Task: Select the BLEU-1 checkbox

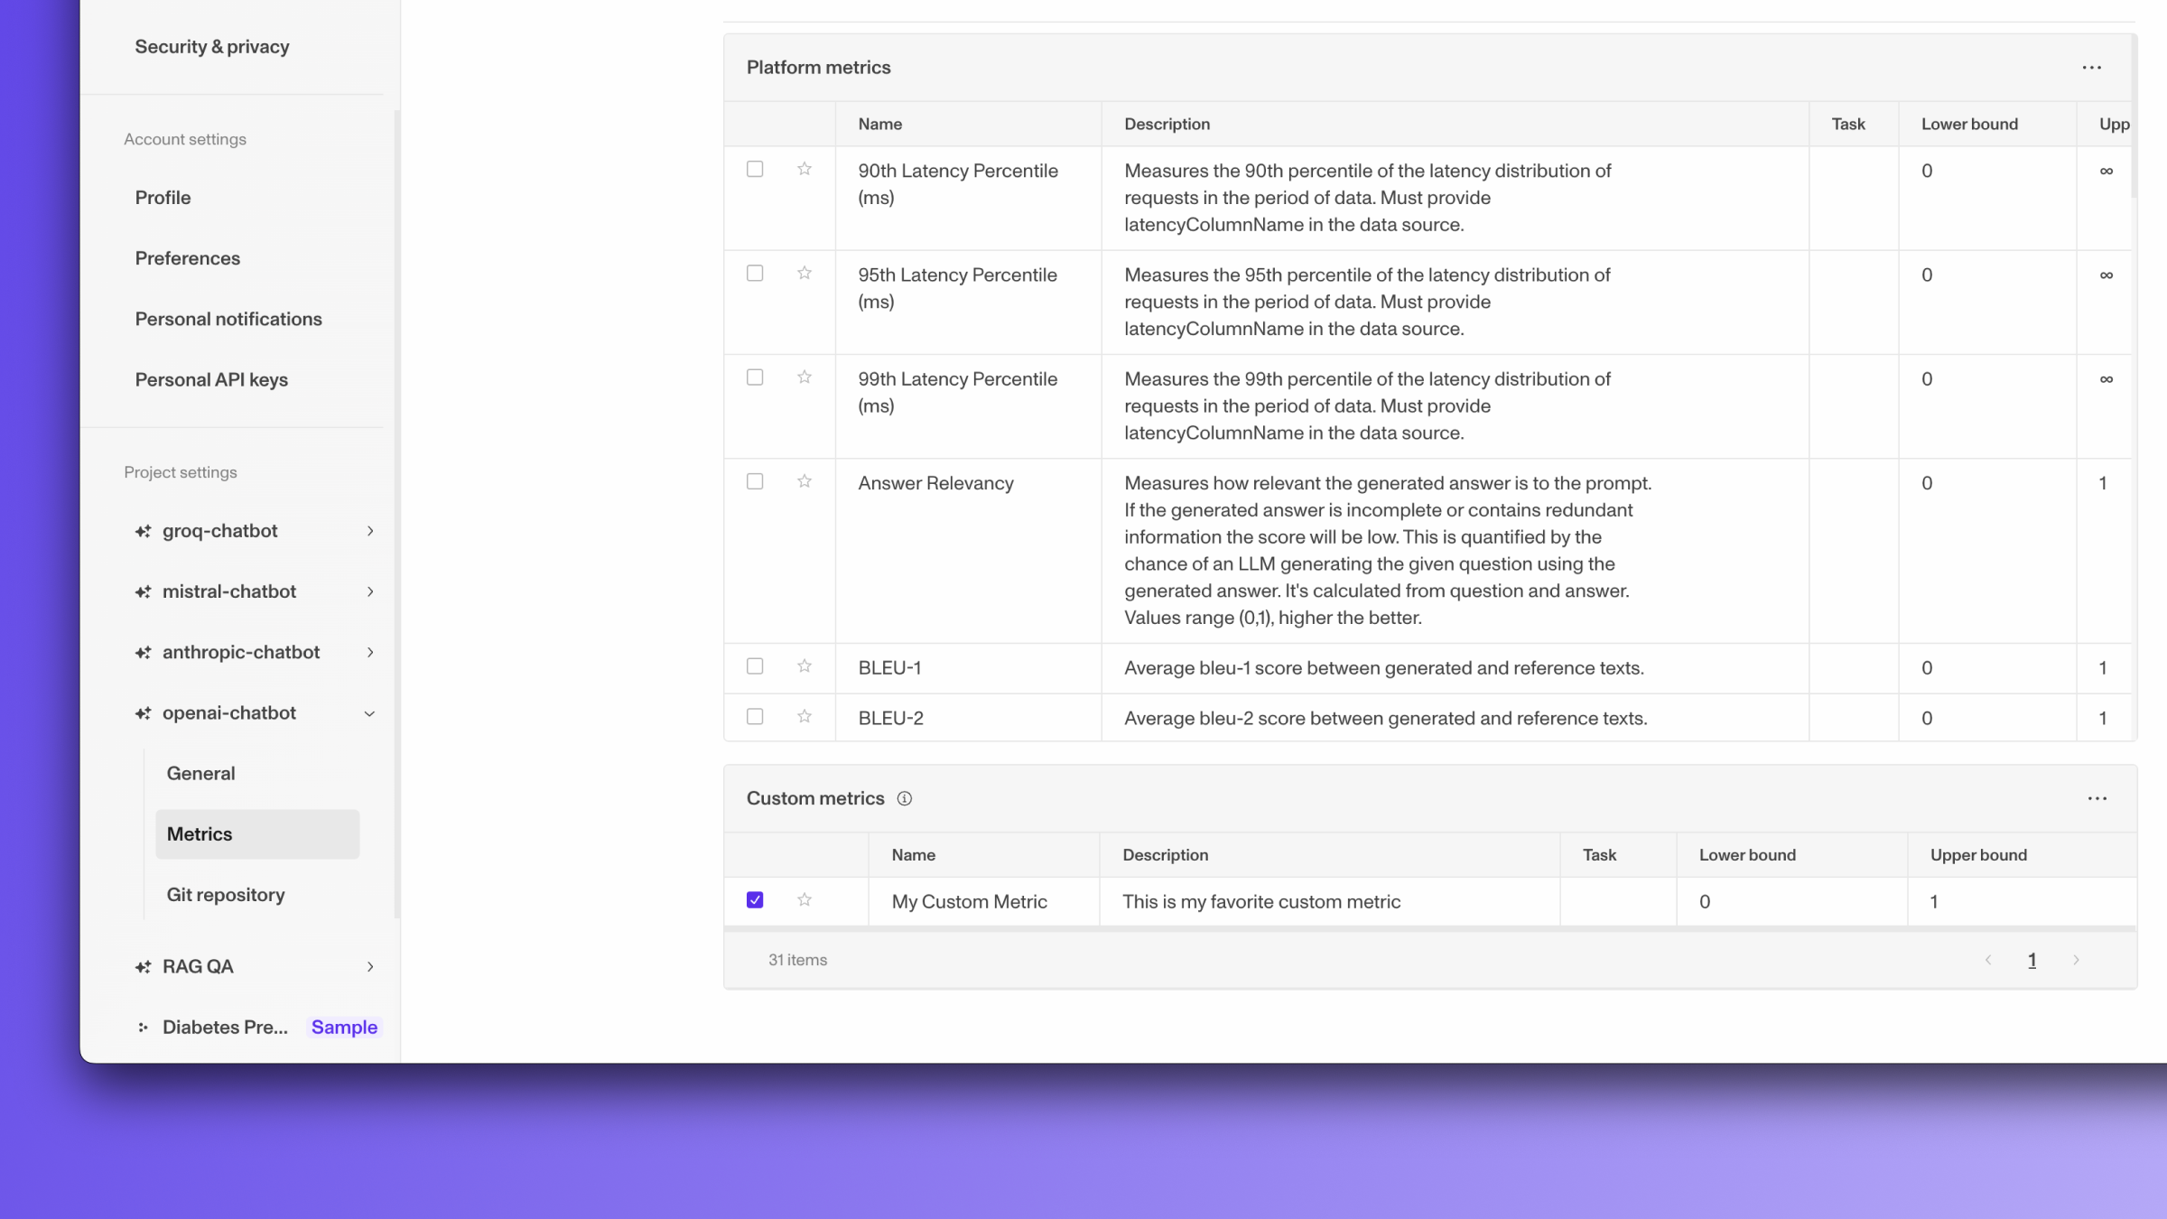Action: coord(755,666)
